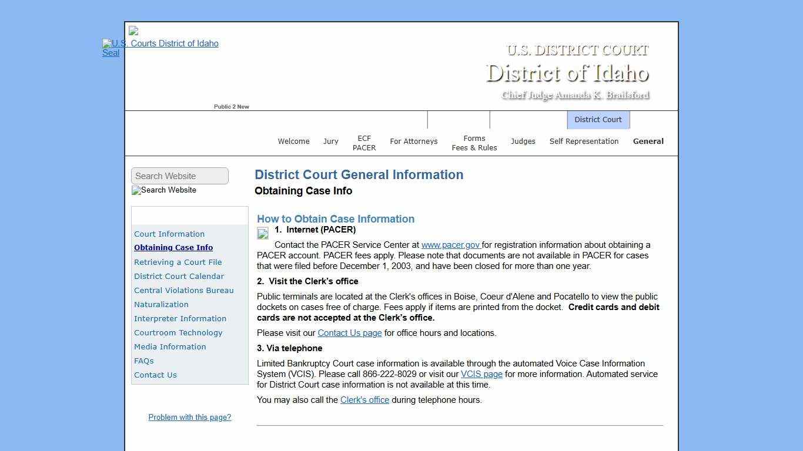
Task: View the District Court Calendar
Action: (179, 276)
